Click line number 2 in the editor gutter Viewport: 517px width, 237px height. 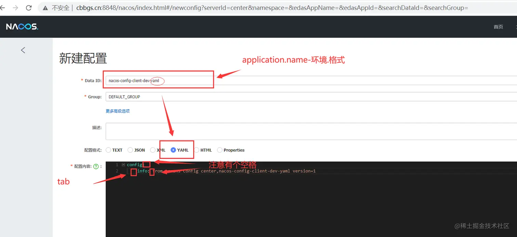(x=117, y=171)
